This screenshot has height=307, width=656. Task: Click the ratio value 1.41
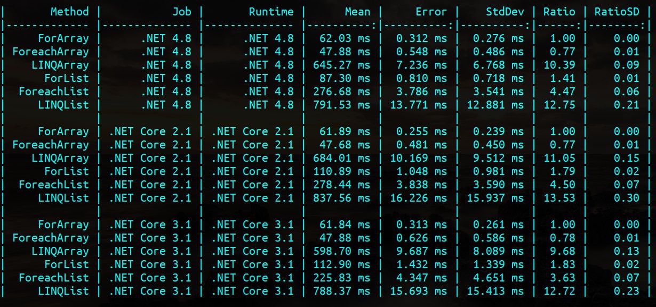563,78
